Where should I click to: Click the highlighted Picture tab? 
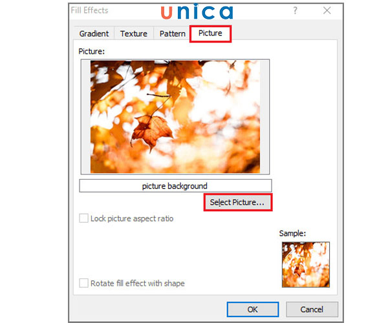click(x=210, y=33)
